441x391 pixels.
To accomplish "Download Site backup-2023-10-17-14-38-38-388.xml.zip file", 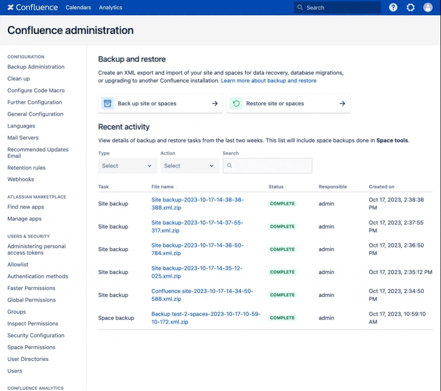I will click(x=197, y=204).
